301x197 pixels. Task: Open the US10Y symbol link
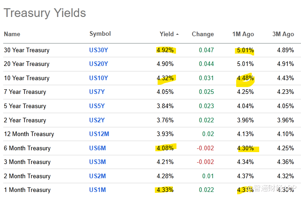99,78
